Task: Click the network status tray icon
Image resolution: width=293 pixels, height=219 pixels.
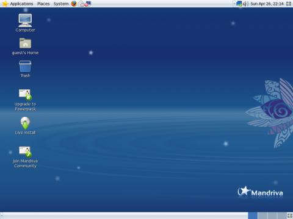Action: [x=239, y=4]
